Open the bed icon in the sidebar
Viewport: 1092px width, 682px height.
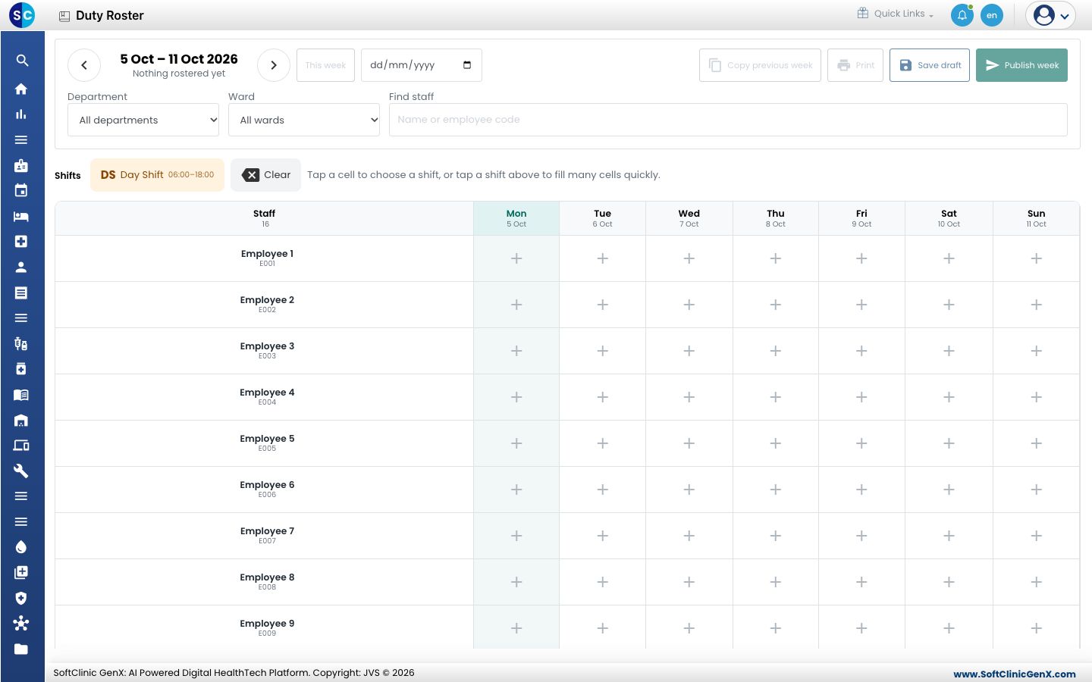tap(21, 216)
